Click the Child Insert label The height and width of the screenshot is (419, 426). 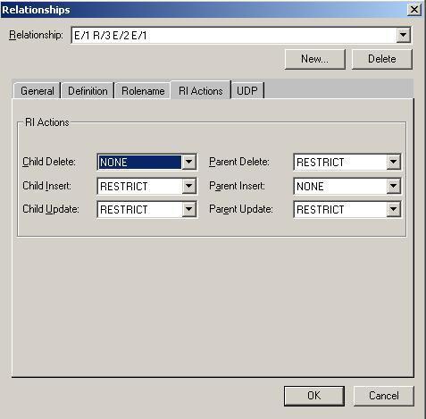tap(47, 186)
